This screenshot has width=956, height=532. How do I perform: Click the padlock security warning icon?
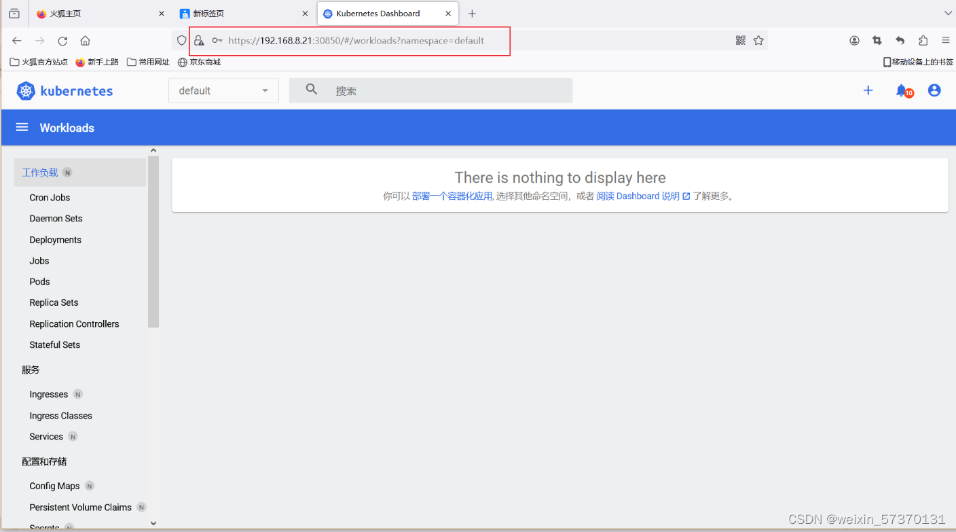[199, 41]
